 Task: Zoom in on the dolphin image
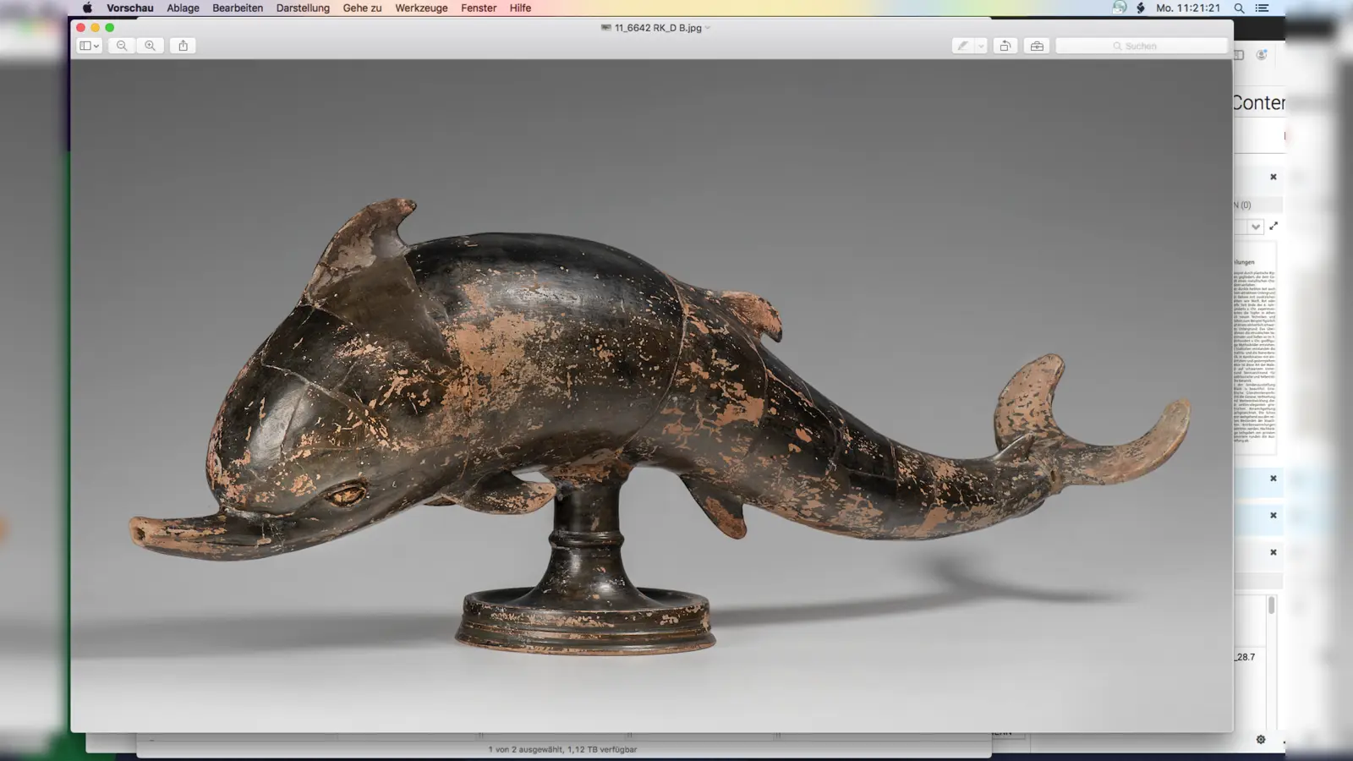(x=150, y=46)
